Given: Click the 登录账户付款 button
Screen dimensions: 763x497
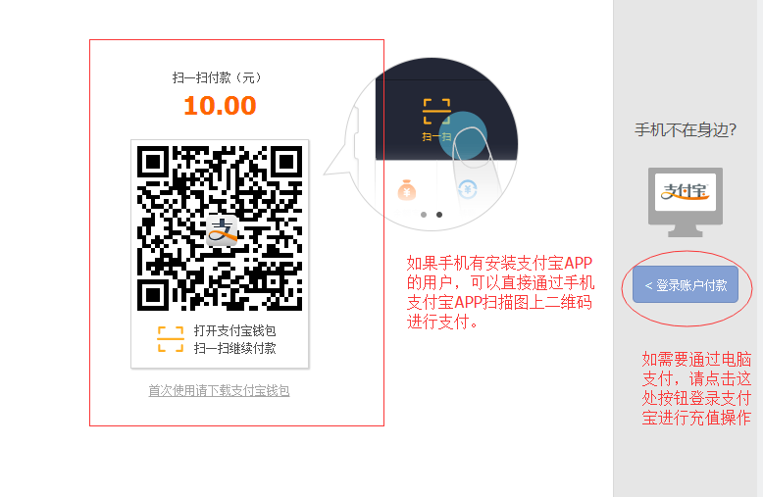Looking at the screenshot, I should pyautogui.click(x=686, y=285).
